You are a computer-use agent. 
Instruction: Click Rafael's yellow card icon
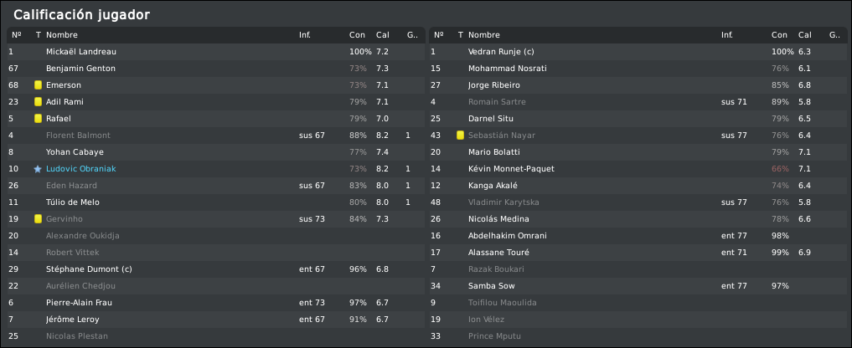[x=38, y=119]
